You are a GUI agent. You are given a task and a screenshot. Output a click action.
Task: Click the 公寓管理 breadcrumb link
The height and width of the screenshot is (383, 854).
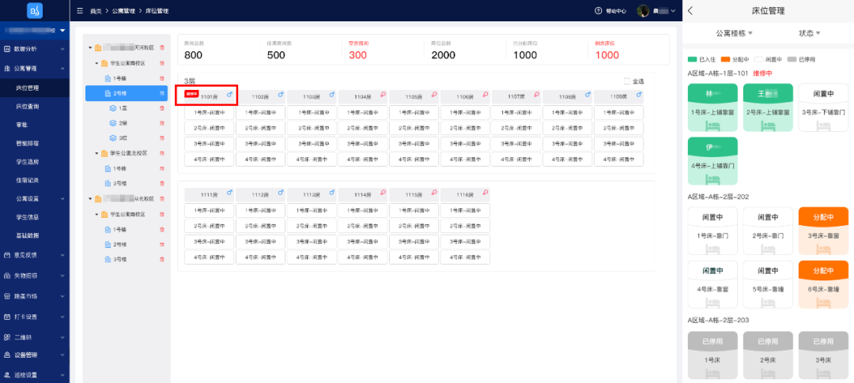tap(123, 11)
